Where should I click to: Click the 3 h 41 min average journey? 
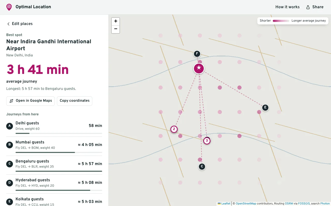coord(37,70)
